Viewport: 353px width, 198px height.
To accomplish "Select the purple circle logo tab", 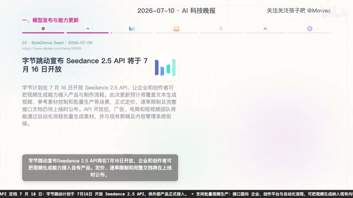I will [310, 29].
